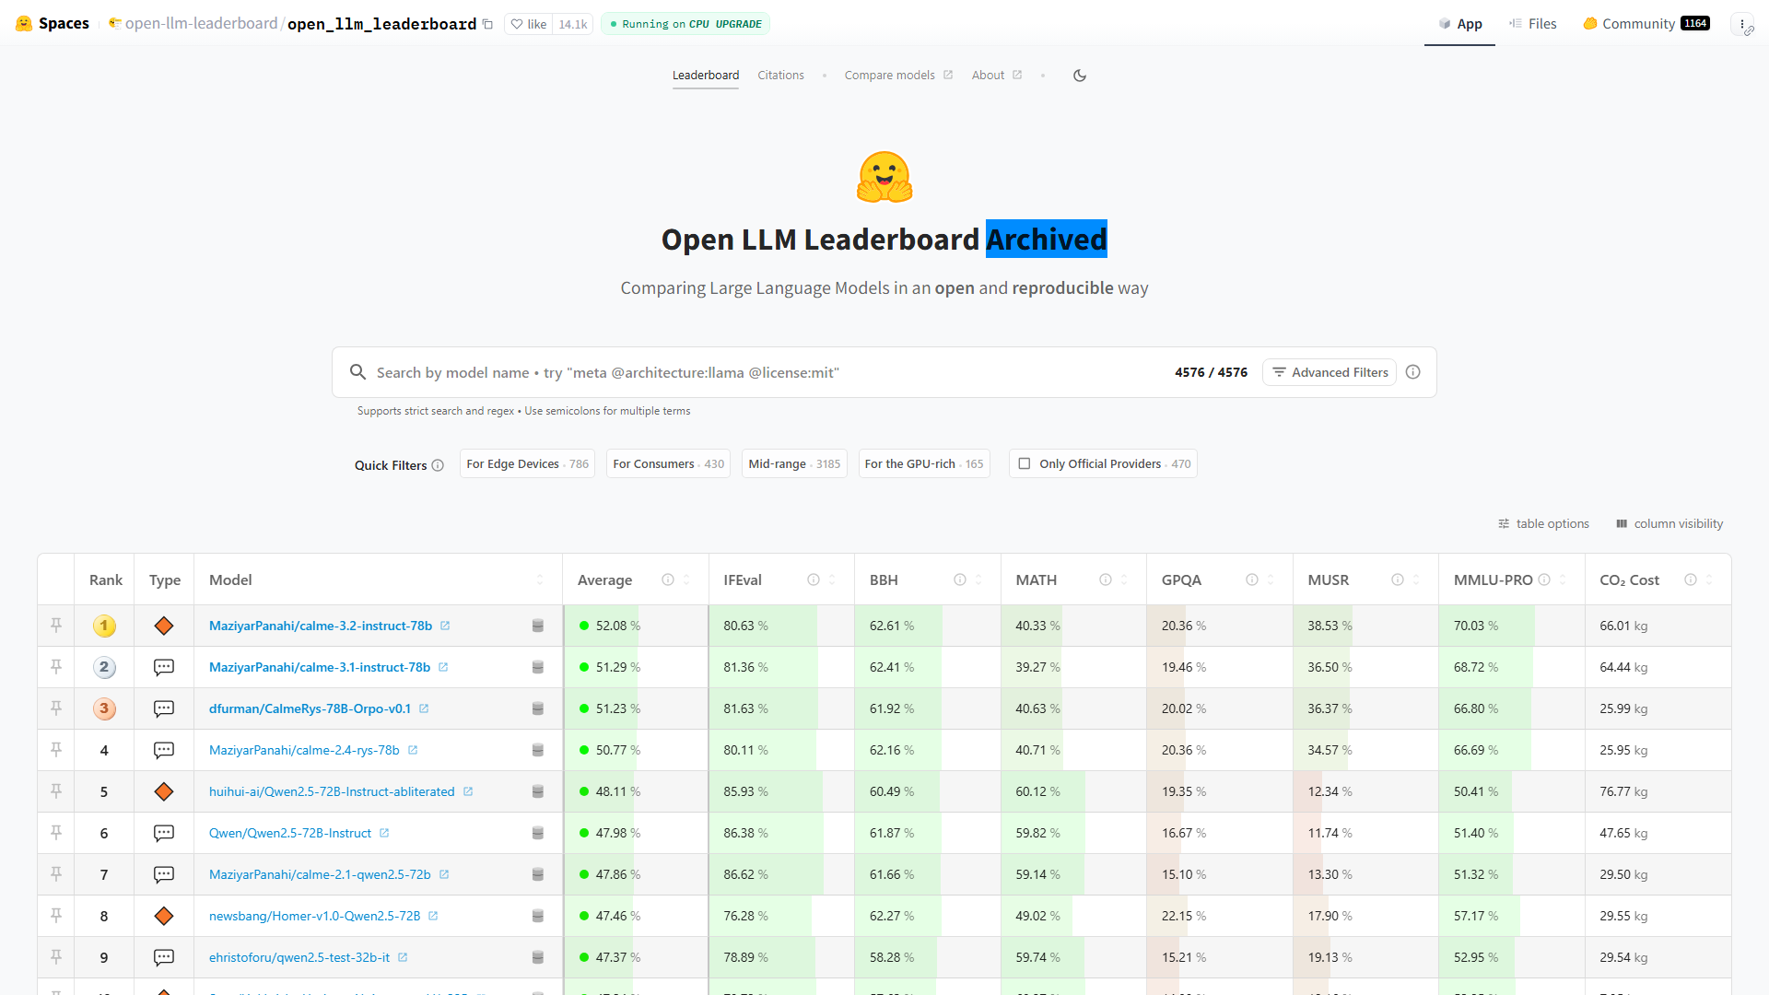
Task: Sort by Model column arrows
Action: point(540,579)
